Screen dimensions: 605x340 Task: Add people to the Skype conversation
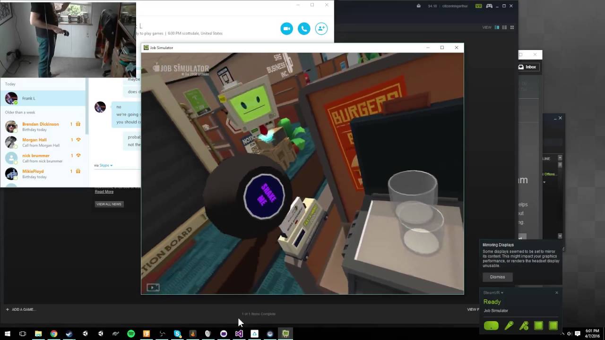[x=321, y=28]
